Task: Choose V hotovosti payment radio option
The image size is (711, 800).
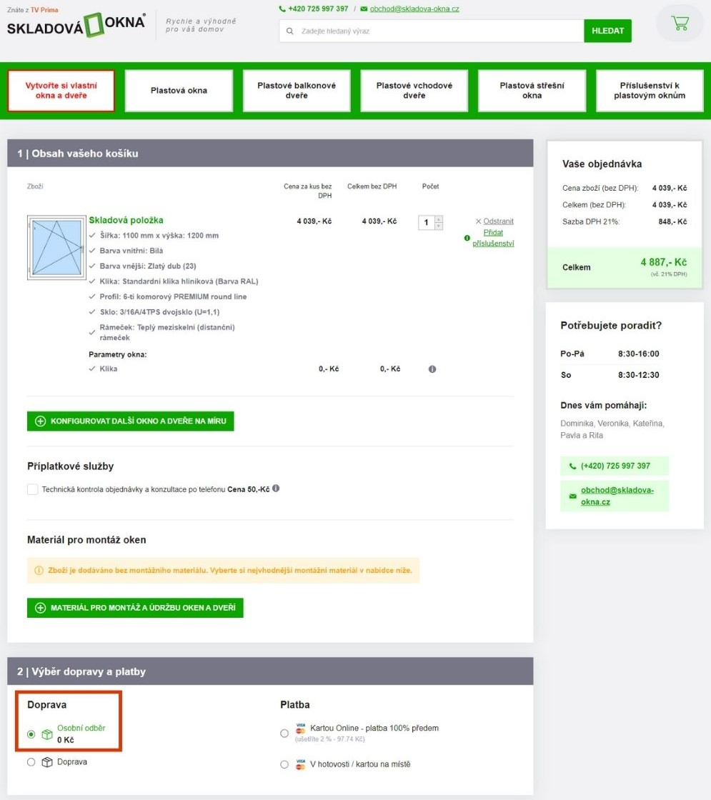Action: (284, 764)
